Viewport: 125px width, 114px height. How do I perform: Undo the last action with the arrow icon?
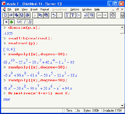click(54, 15)
